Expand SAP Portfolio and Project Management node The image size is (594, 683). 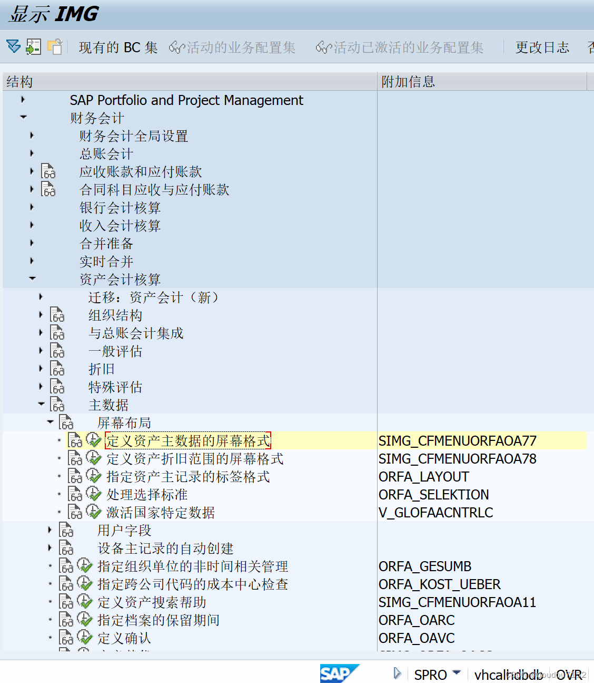(23, 99)
